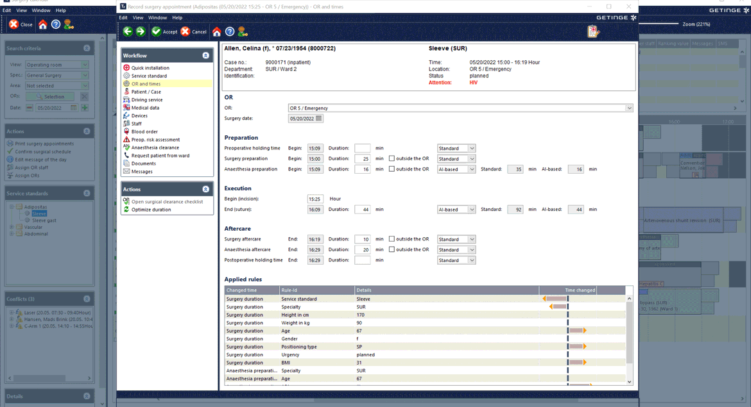
Task: Click the home icon in dialog toolbar
Action: 217,31
